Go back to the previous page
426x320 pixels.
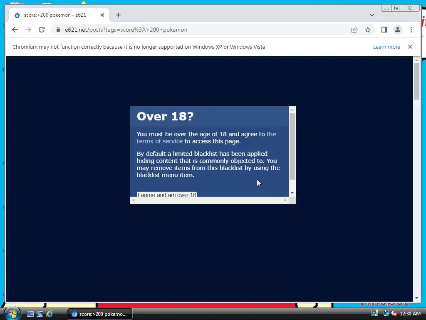15,30
